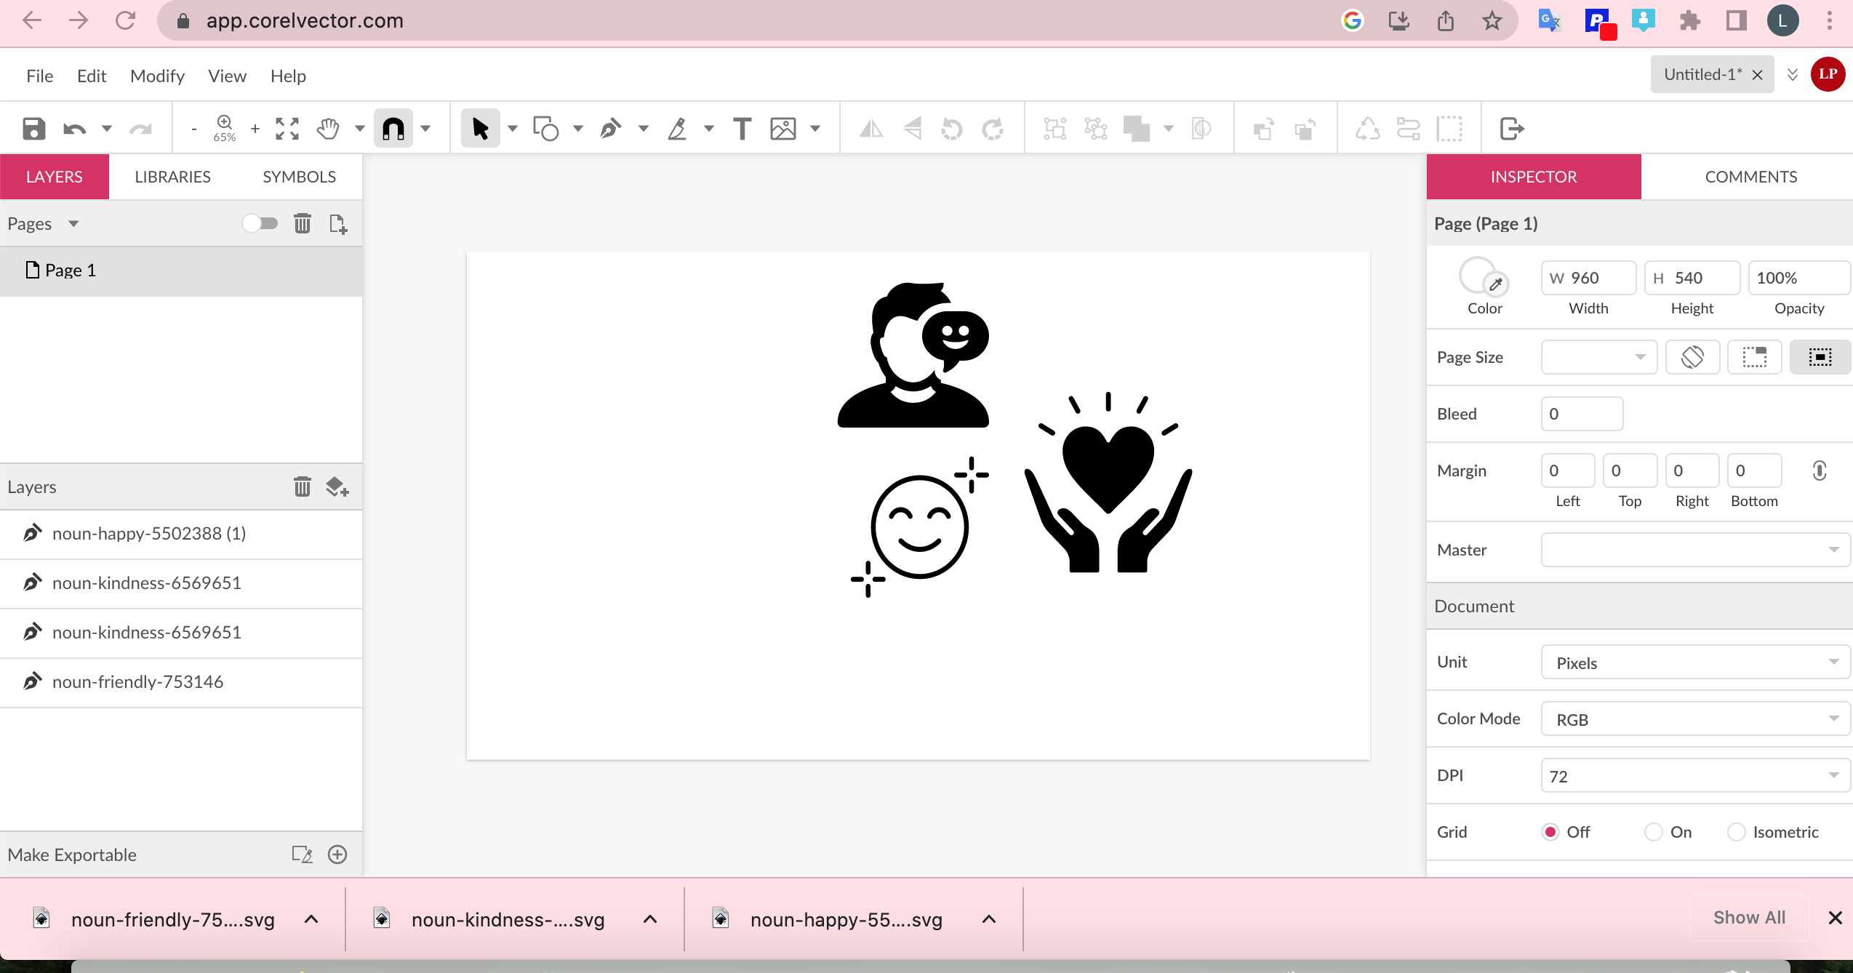Click the Fit to screen icon
The height and width of the screenshot is (973, 1853).
coord(287,129)
